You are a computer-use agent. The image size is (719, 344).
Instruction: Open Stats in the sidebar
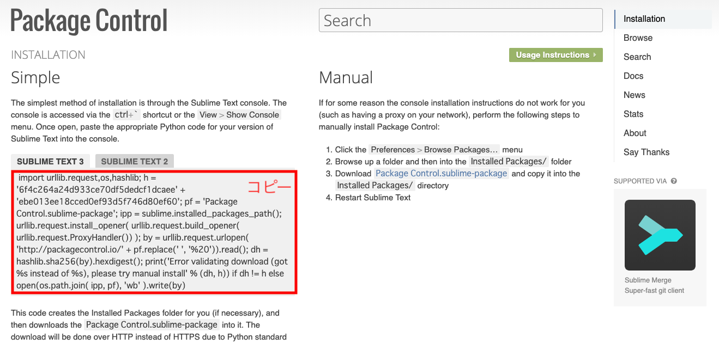[x=633, y=114]
